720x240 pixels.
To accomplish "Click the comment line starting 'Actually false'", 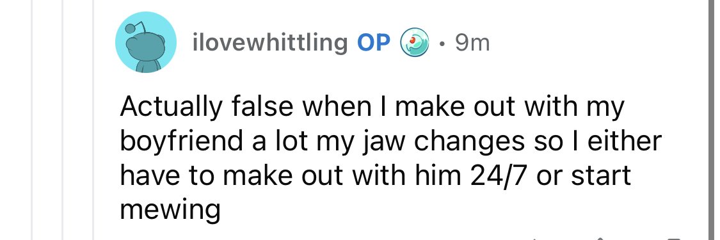I will 372,107.
